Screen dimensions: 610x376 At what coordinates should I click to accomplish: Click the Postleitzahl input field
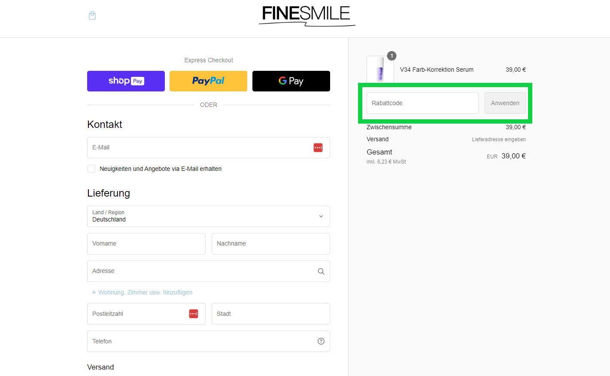(146, 314)
